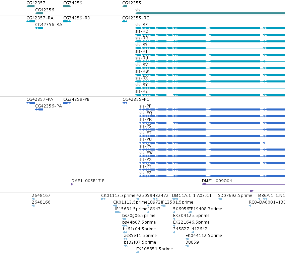Image resolution: width=285 pixels, height=254 pixels.
Task: Select the sls-RQ transcript label
Action: pyautogui.click(x=142, y=31)
